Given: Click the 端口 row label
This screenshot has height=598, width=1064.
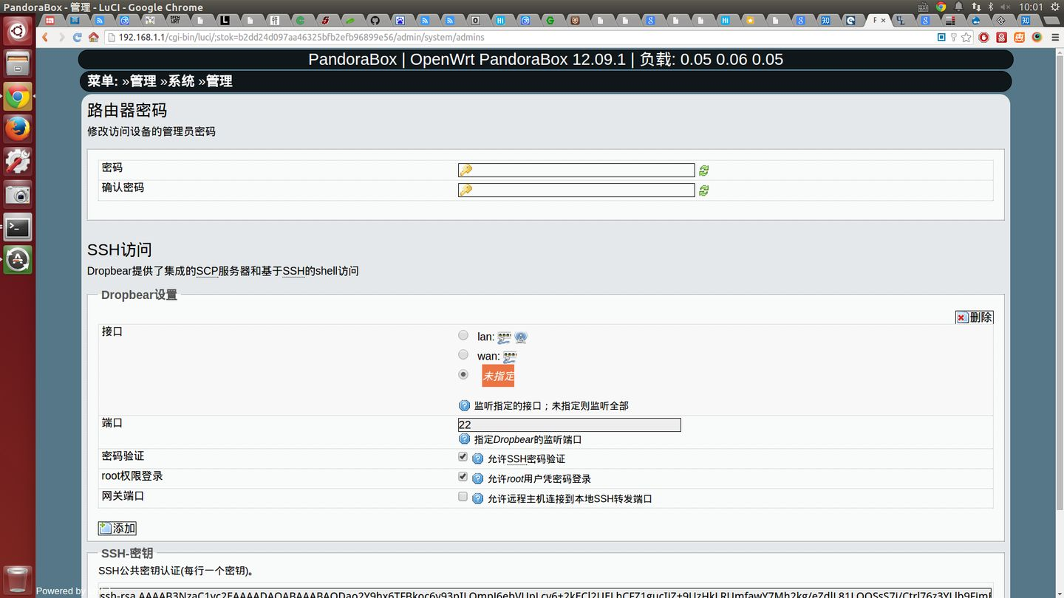Looking at the screenshot, I should [112, 423].
